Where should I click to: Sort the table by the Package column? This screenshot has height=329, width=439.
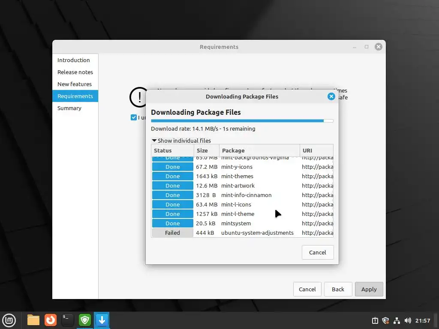click(x=259, y=150)
